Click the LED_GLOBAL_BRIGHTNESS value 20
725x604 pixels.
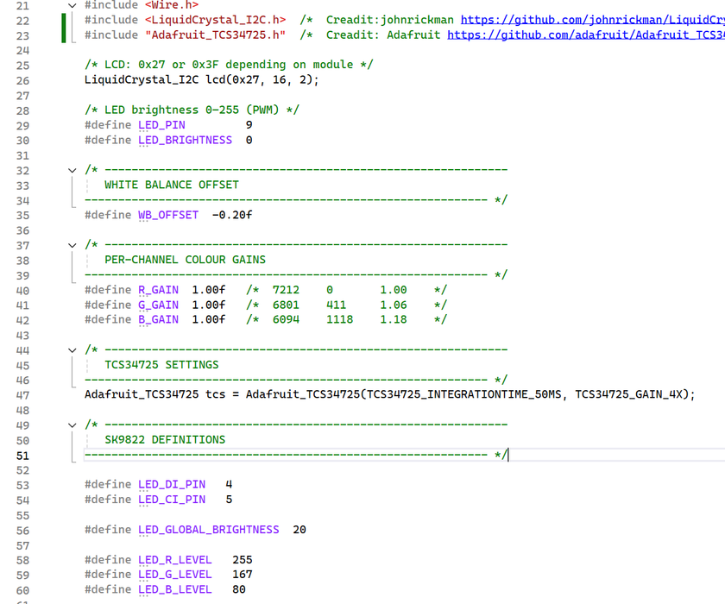[x=299, y=529]
